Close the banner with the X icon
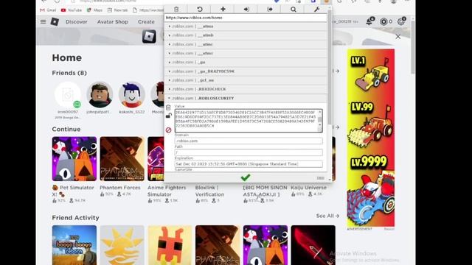The height and width of the screenshot is (265, 472). 398,37
